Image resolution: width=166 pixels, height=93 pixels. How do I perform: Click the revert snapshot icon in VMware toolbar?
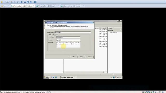click(15, 2)
